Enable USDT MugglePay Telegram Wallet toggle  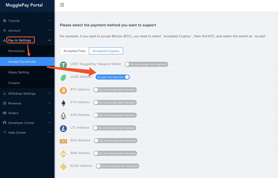coord(146,64)
